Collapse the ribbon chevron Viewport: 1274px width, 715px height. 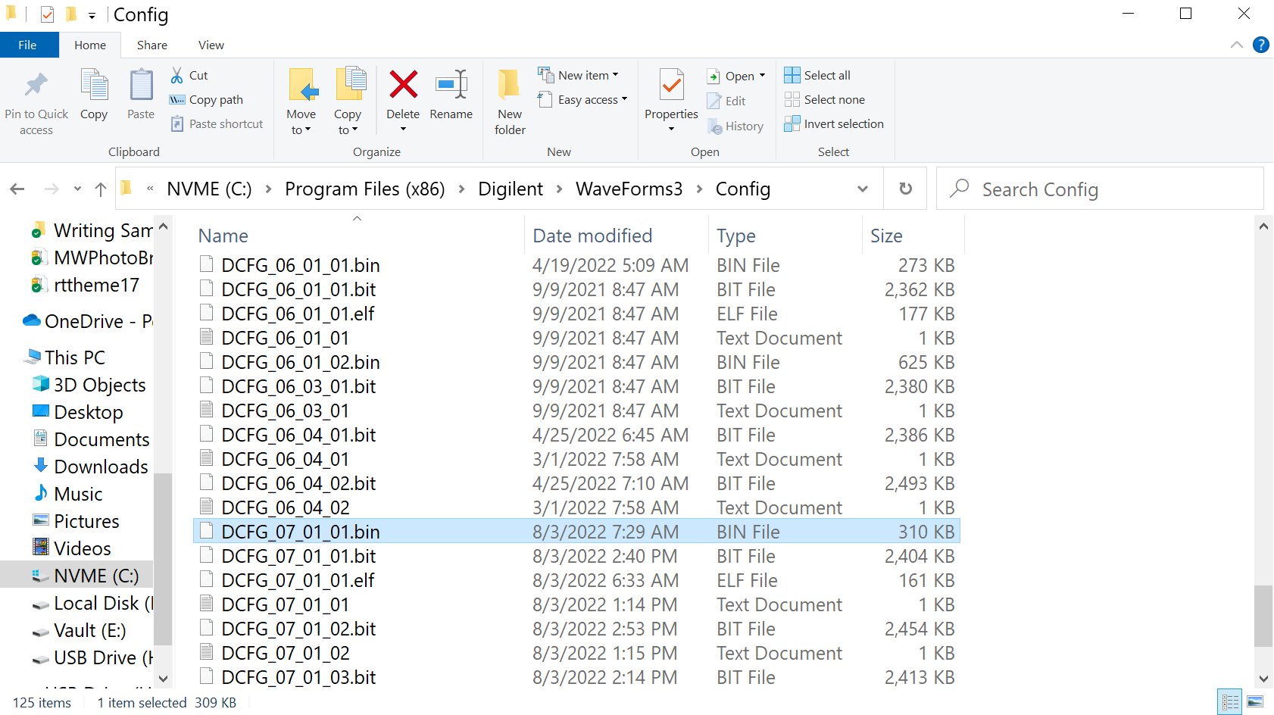[x=1237, y=45]
